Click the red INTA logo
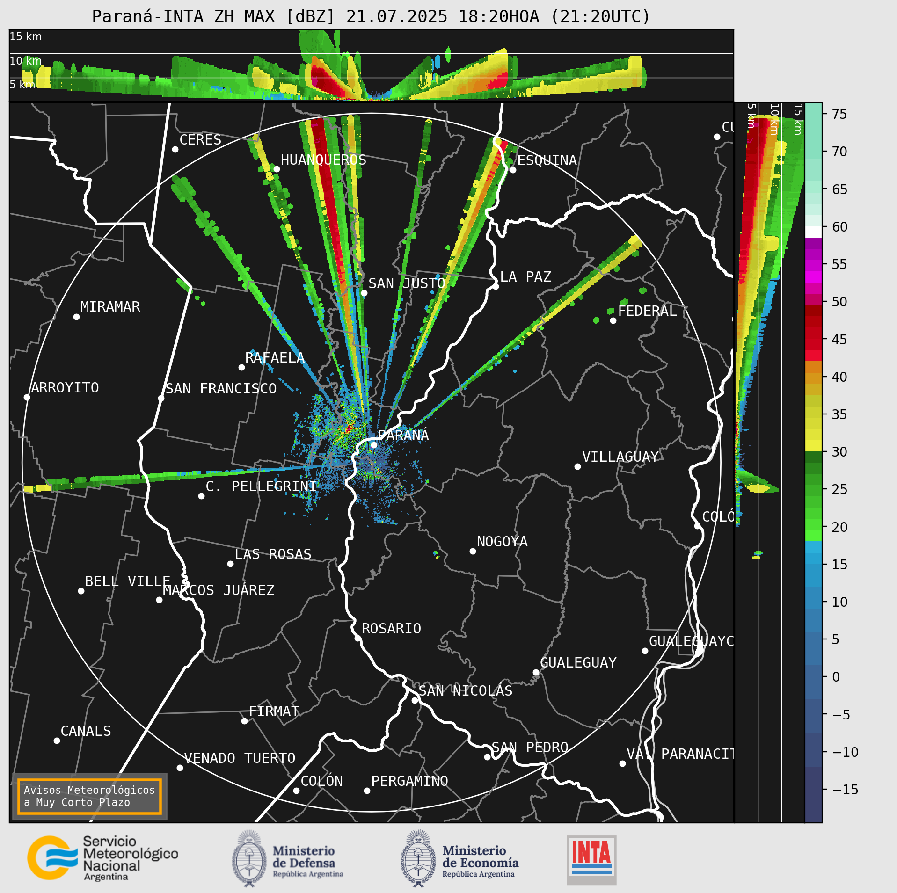Screen dimensions: 897x893 (591, 860)
